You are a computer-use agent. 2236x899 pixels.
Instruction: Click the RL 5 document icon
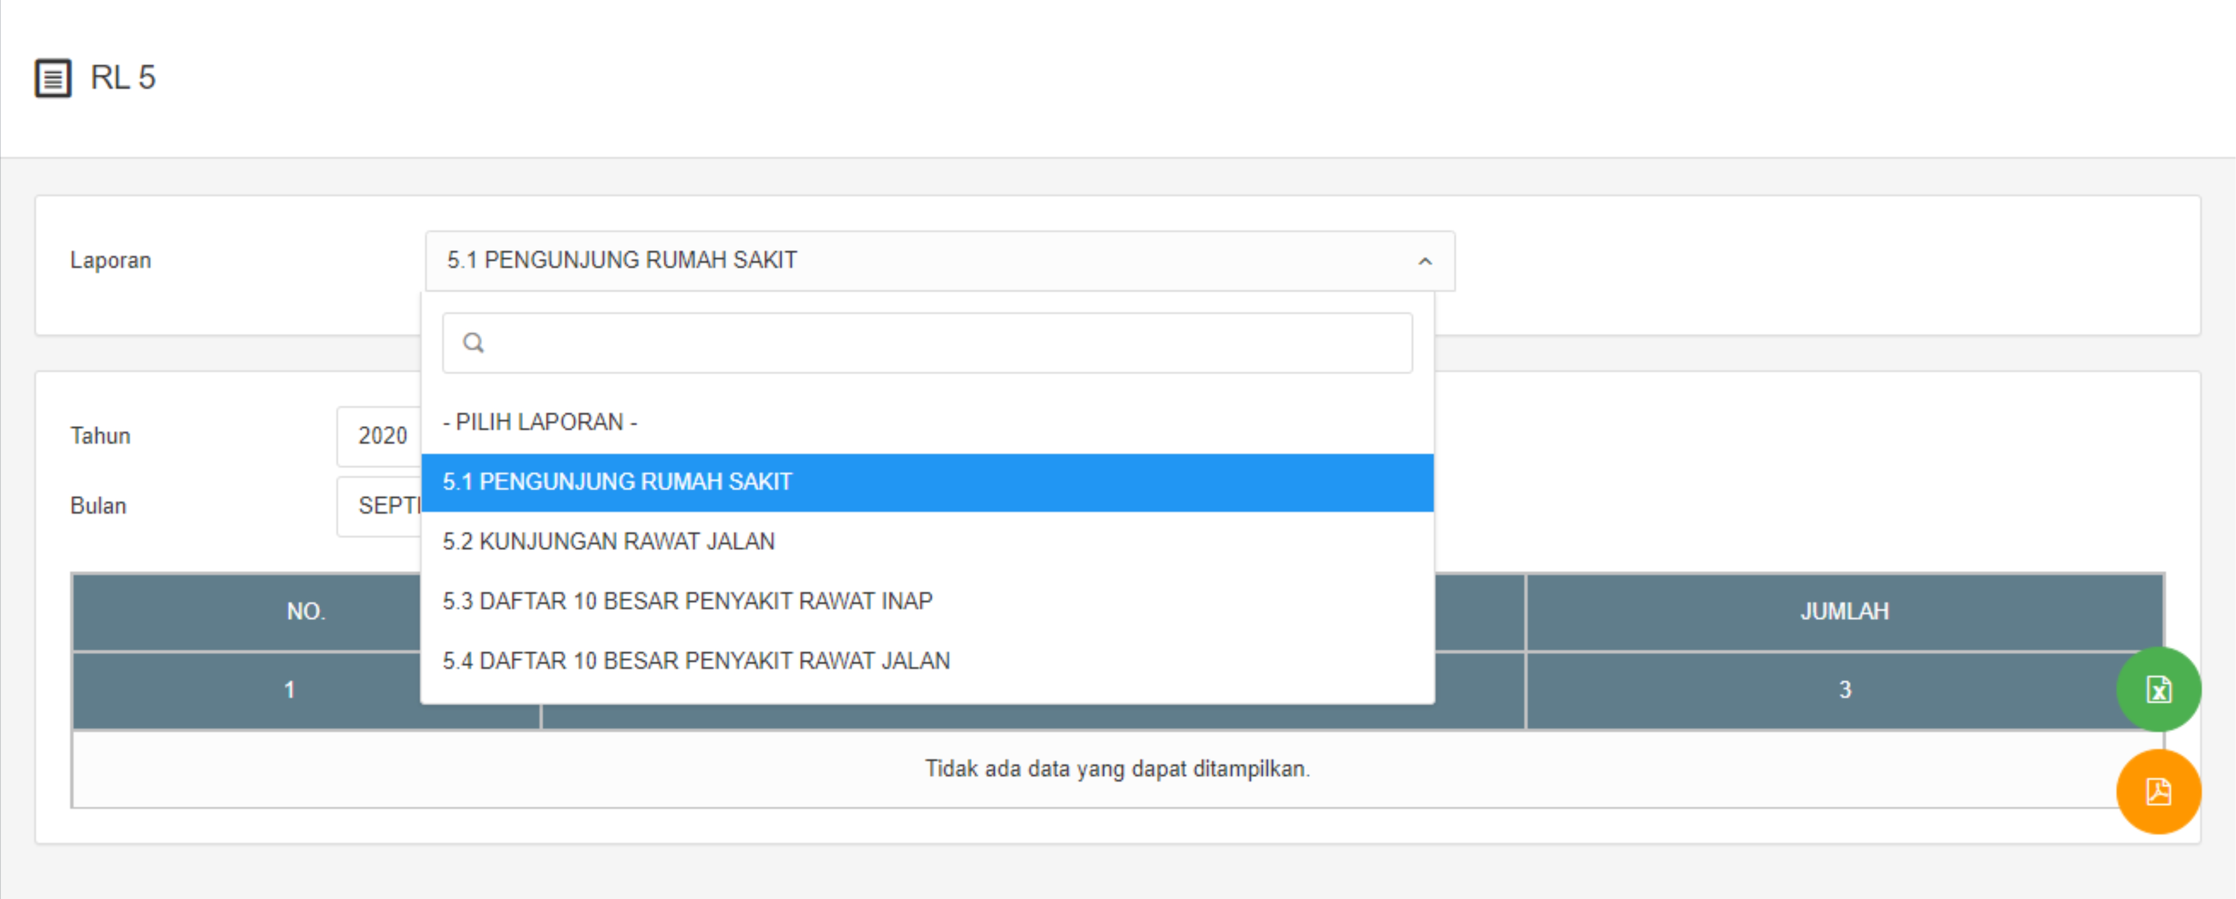53,78
